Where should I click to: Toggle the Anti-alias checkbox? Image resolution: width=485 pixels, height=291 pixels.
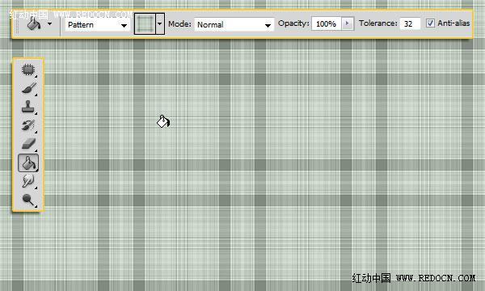click(x=430, y=23)
